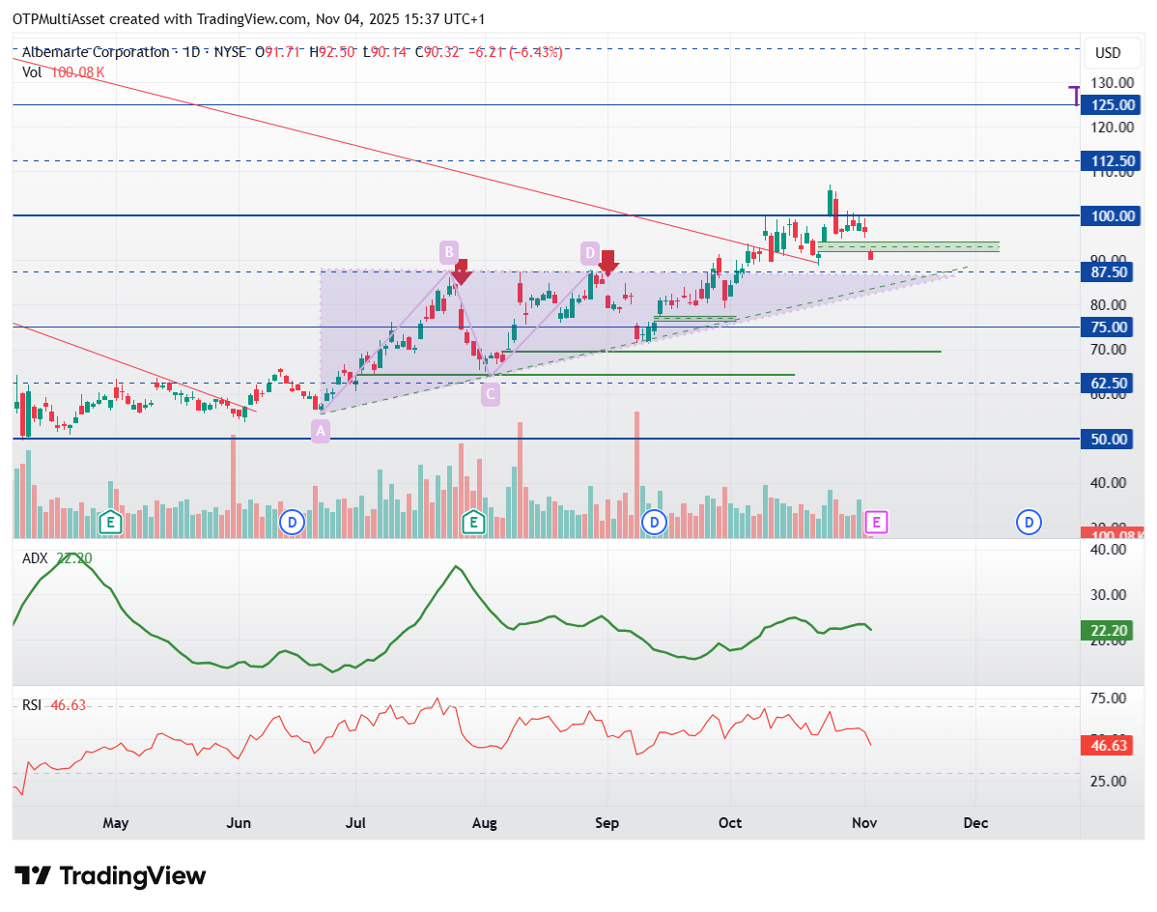Click the Nov label on time axis
This screenshot has width=1157, height=912.
(864, 823)
